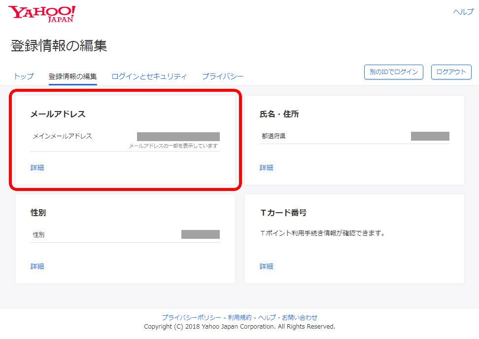Select the 登録情報の編集 tab
479x339 pixels.
pyautogui.click(x=72, y=76)
